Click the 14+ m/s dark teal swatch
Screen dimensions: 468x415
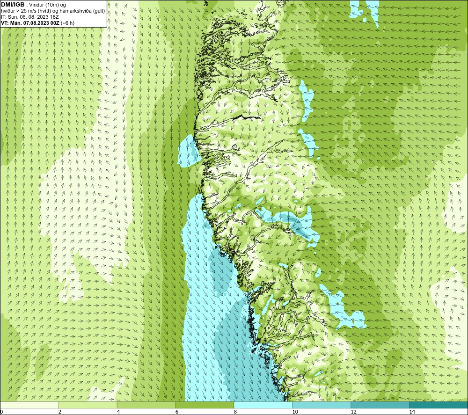[439, 405]
